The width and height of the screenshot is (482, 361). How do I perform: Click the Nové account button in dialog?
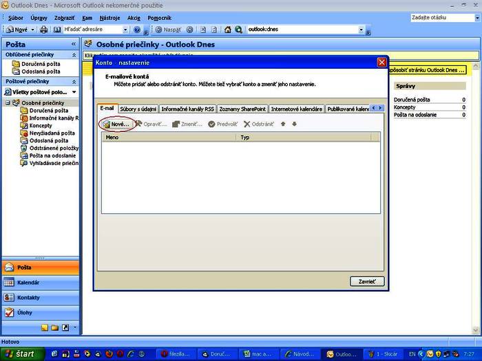pyautogui.click(x=116, y=124)
